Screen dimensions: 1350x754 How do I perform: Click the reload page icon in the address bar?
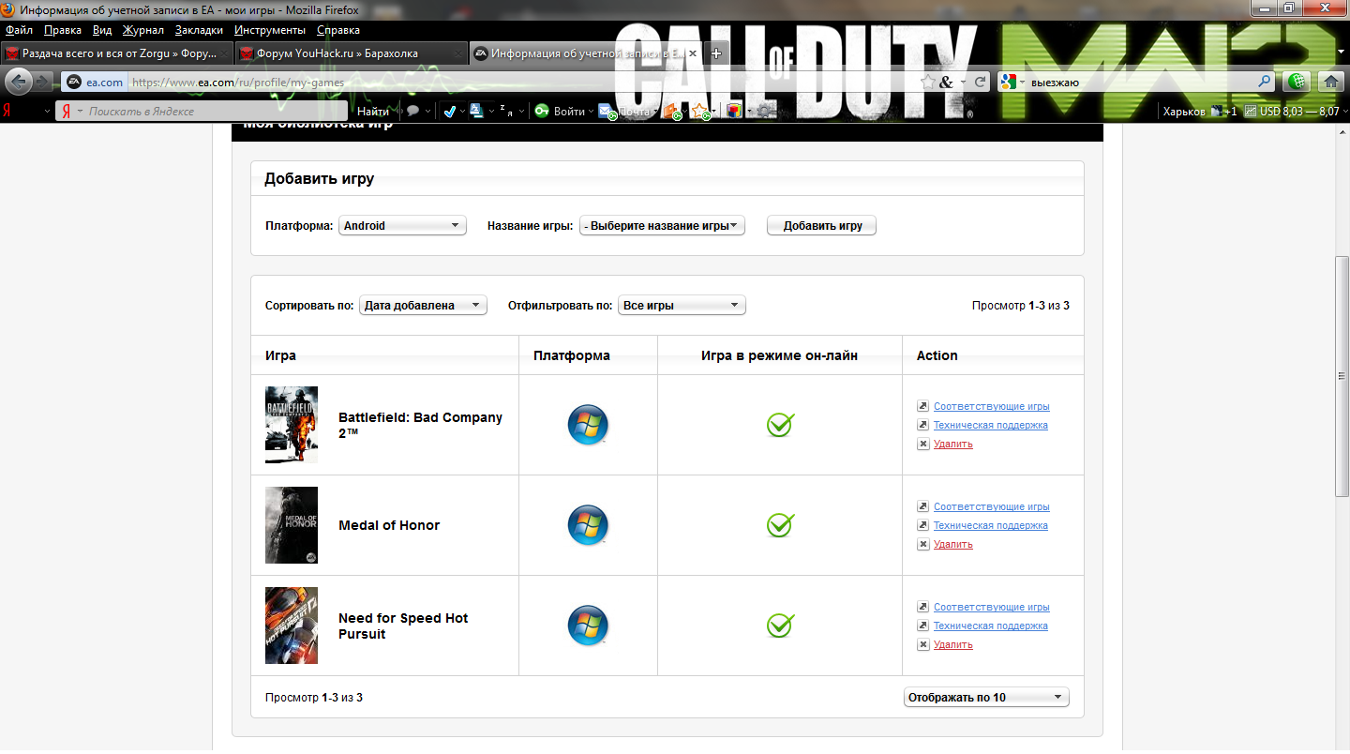coord(981,83)
